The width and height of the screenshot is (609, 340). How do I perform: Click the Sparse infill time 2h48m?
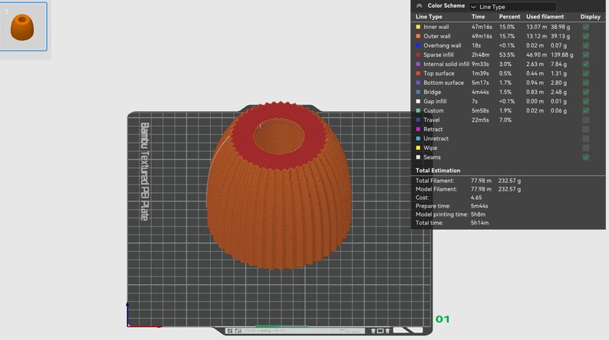tap(480, 54)
